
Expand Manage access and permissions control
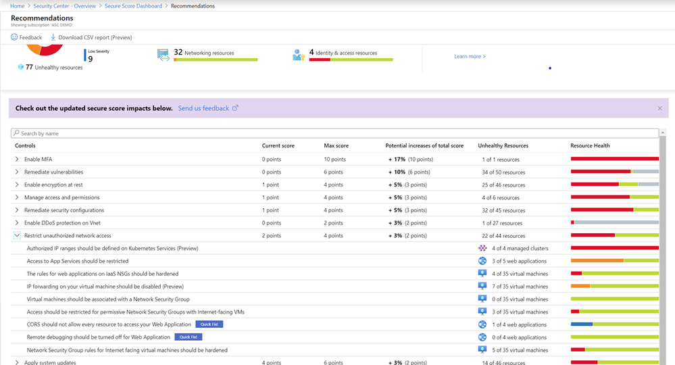(x=17, y=197)
